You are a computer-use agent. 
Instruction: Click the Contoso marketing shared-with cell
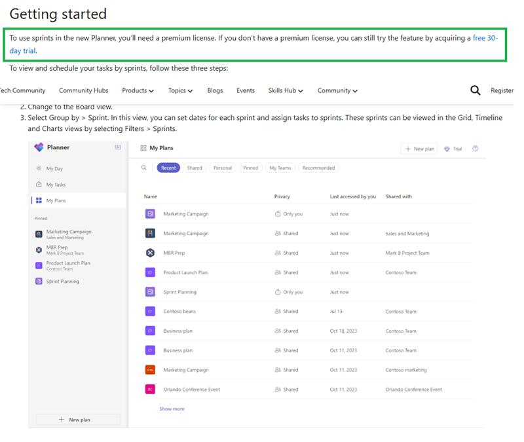click(x=406, y=370)
